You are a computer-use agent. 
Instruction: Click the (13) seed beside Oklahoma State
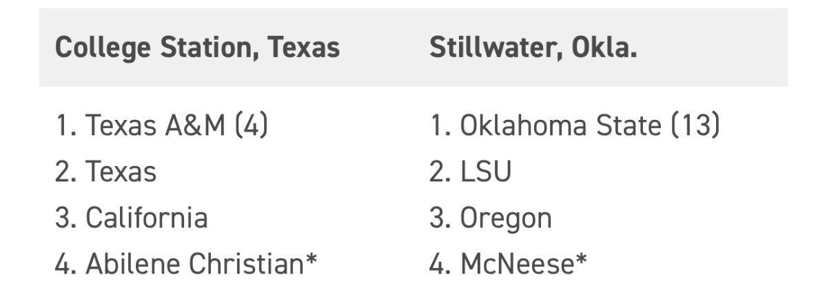click(x=694, y=127)
